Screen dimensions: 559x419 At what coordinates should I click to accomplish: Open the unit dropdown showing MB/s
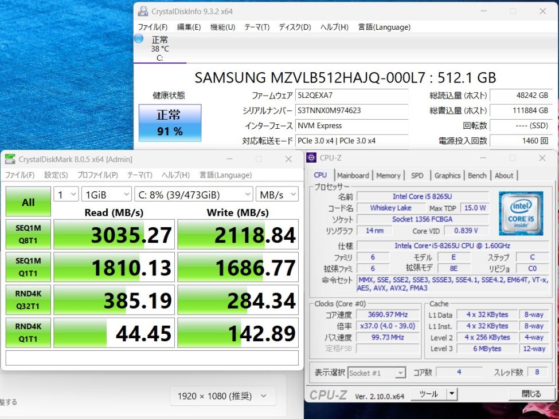point(277,195)
